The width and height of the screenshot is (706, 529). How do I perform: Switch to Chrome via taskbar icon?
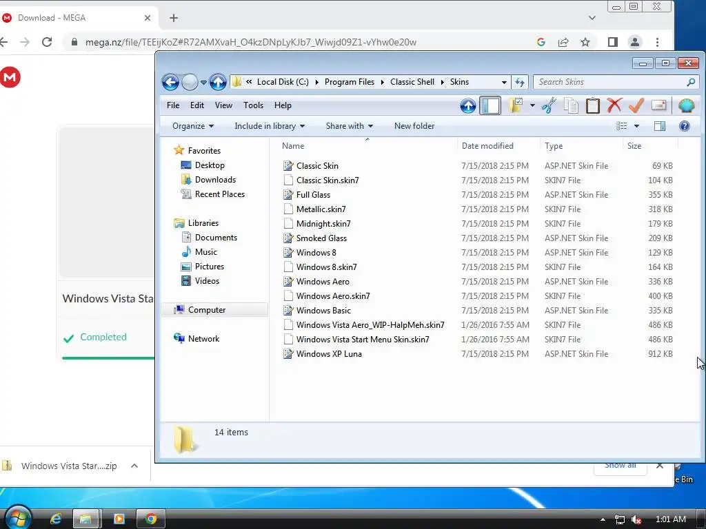[151, 519]
